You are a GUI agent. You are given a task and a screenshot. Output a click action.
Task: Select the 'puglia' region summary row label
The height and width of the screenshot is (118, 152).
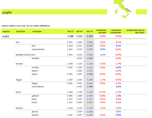[x=6, y=36]
